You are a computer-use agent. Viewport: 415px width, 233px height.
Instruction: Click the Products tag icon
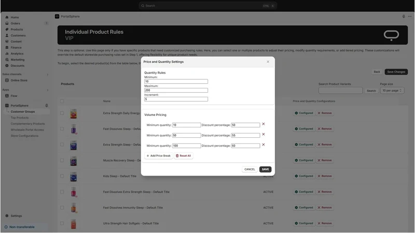coord(7,30)
